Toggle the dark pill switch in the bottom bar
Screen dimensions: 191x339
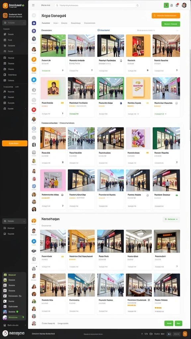pos(169,334)
